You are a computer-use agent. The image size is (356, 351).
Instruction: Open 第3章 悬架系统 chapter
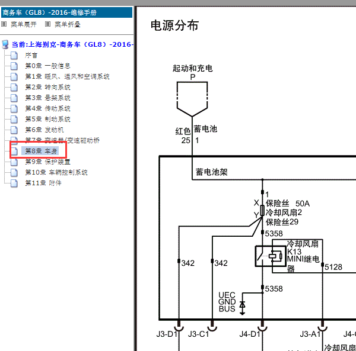click(x=47, y=98)
